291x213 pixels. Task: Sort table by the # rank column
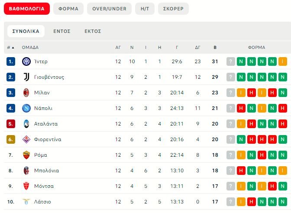pos(10,48)
